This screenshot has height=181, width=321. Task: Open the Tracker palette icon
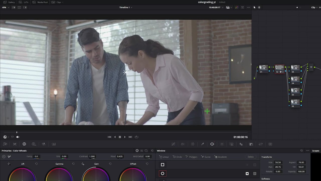(222, 144)
